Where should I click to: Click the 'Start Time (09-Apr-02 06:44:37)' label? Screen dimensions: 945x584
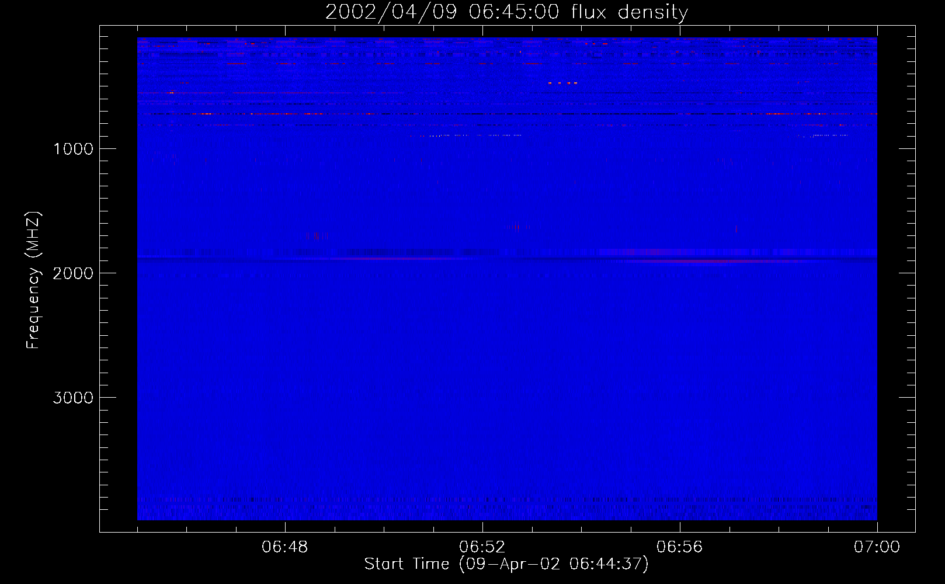tap(506, 564)
